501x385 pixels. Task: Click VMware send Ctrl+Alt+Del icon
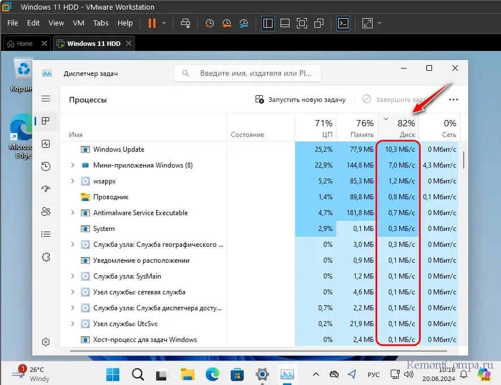(185, 23)
